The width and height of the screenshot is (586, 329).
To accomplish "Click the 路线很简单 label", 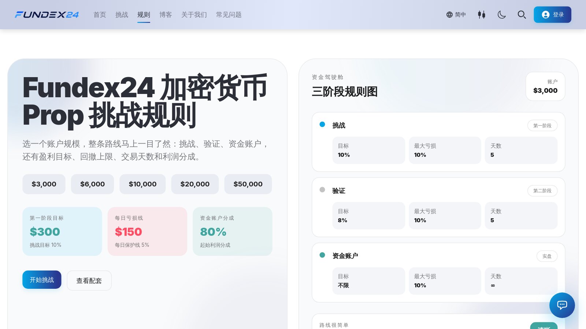I will (x=334, y=325).
